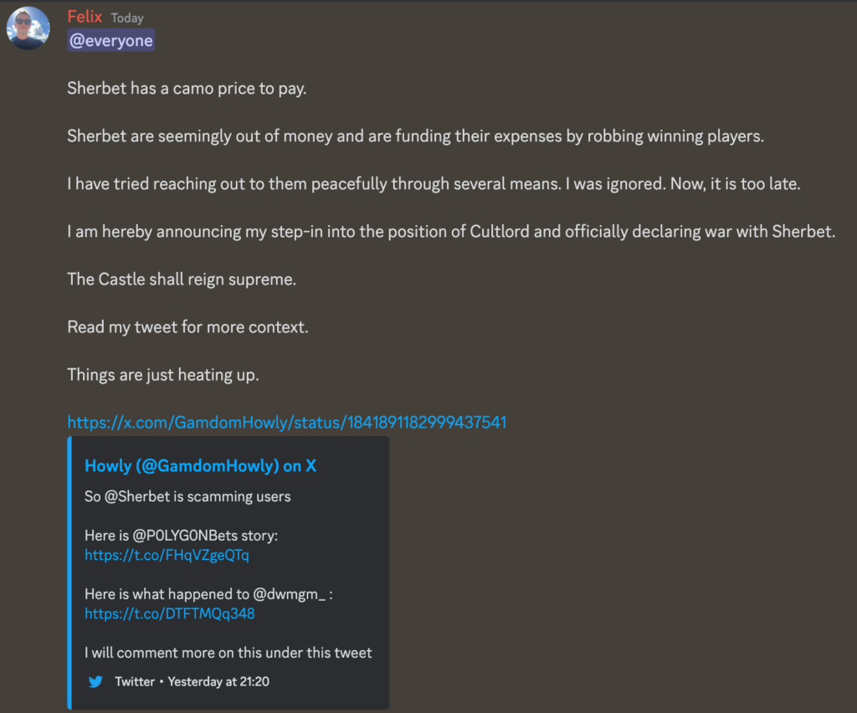Screen dimensions: 857x713
Task: Click the message's Today timestamp
Action: point(127,18)
